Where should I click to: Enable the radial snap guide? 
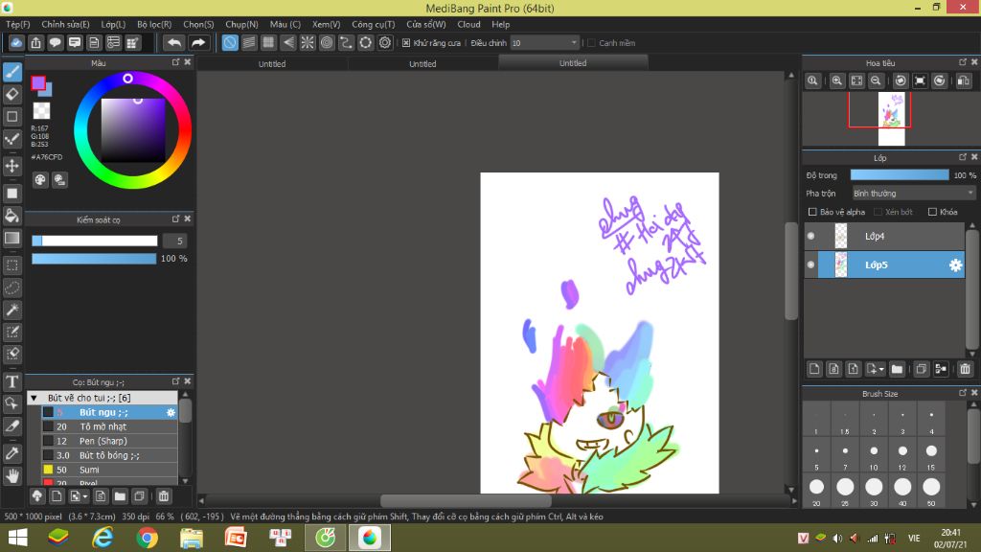click(308, 42)
